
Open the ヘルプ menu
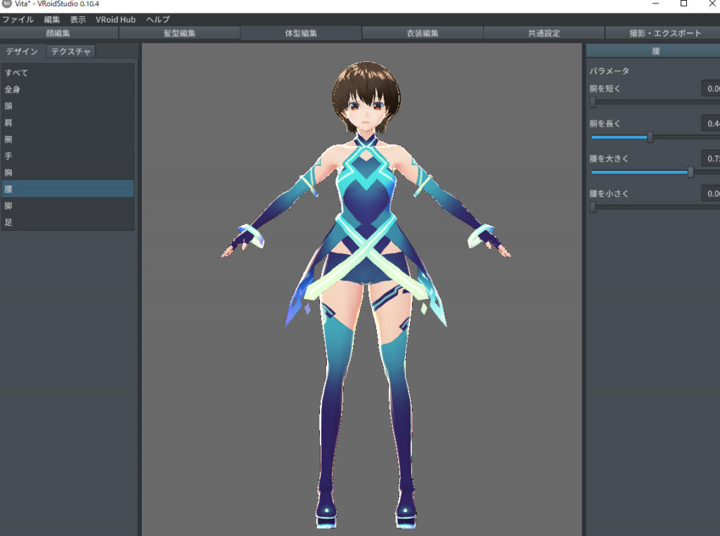click(157, 20)
